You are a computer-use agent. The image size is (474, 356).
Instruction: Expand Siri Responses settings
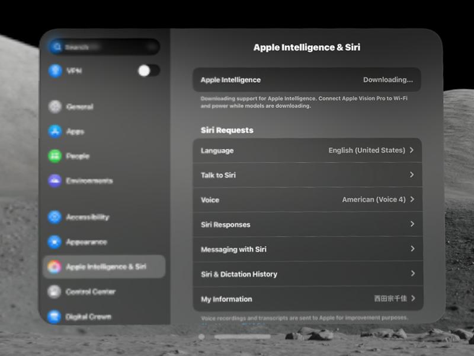coord(307,224)
